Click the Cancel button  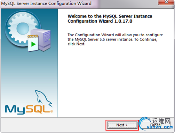click(x=156, y=125)
